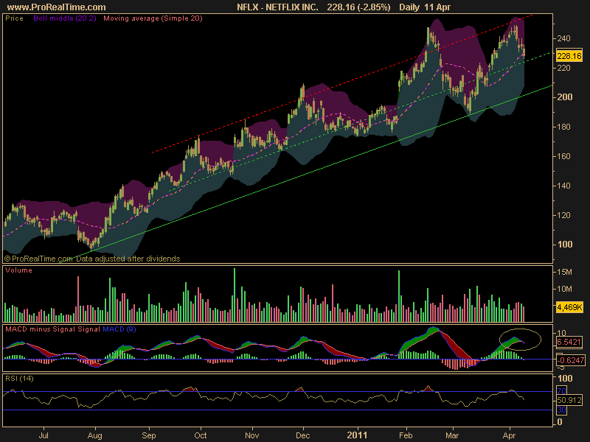
Task: Click the Dec date axis label
Action: pos(303,435)
